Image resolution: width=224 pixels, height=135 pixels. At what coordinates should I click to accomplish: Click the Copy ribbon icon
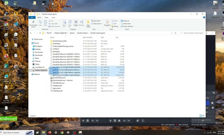point(40,23)
